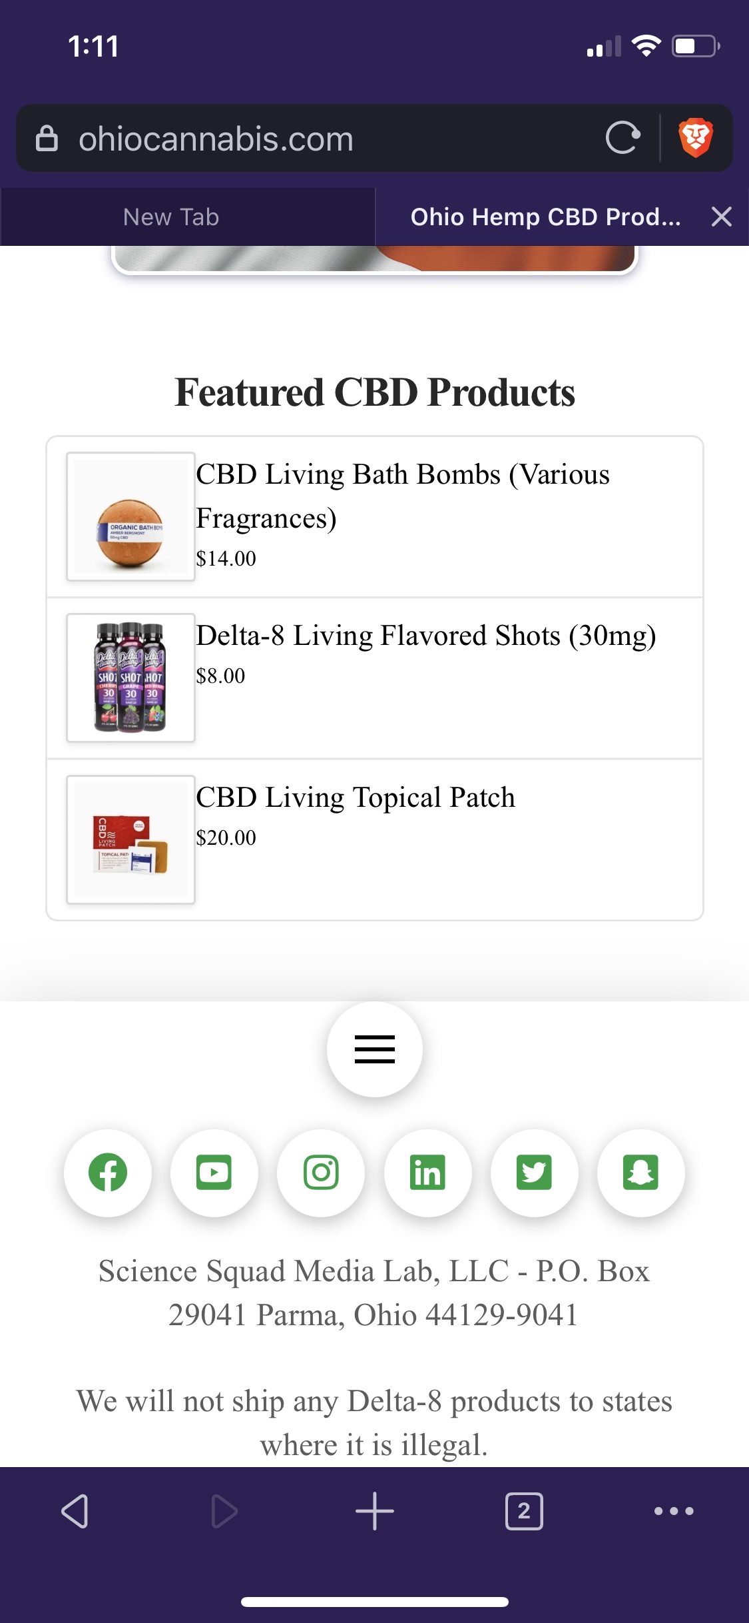Expand the hamburger site menu
The width and height of the screenshot is (749, 1623).
click(x=375, y=1049)
